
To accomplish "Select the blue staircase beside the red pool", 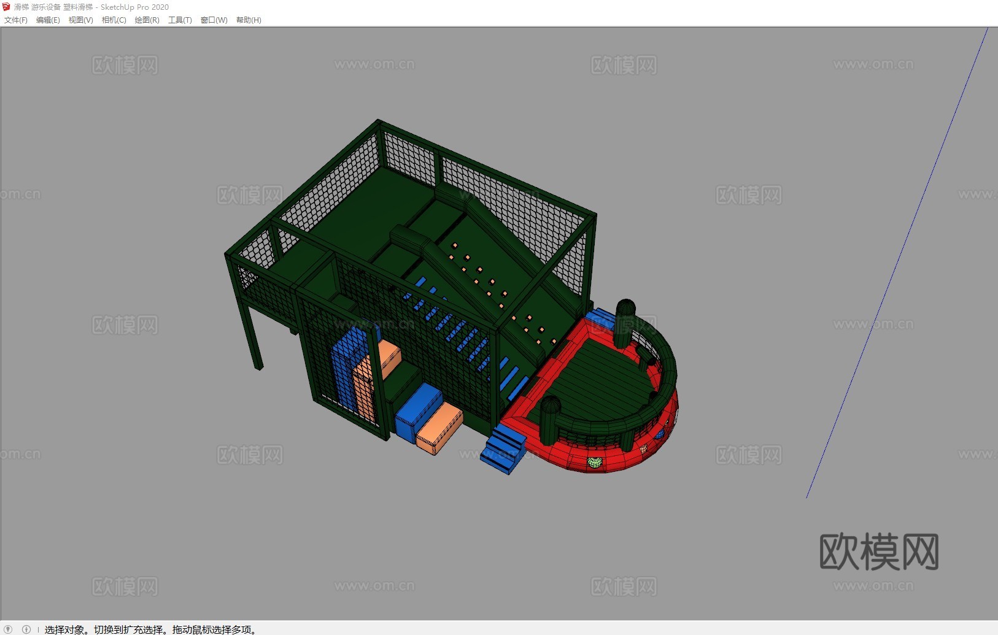I will 505,450.
